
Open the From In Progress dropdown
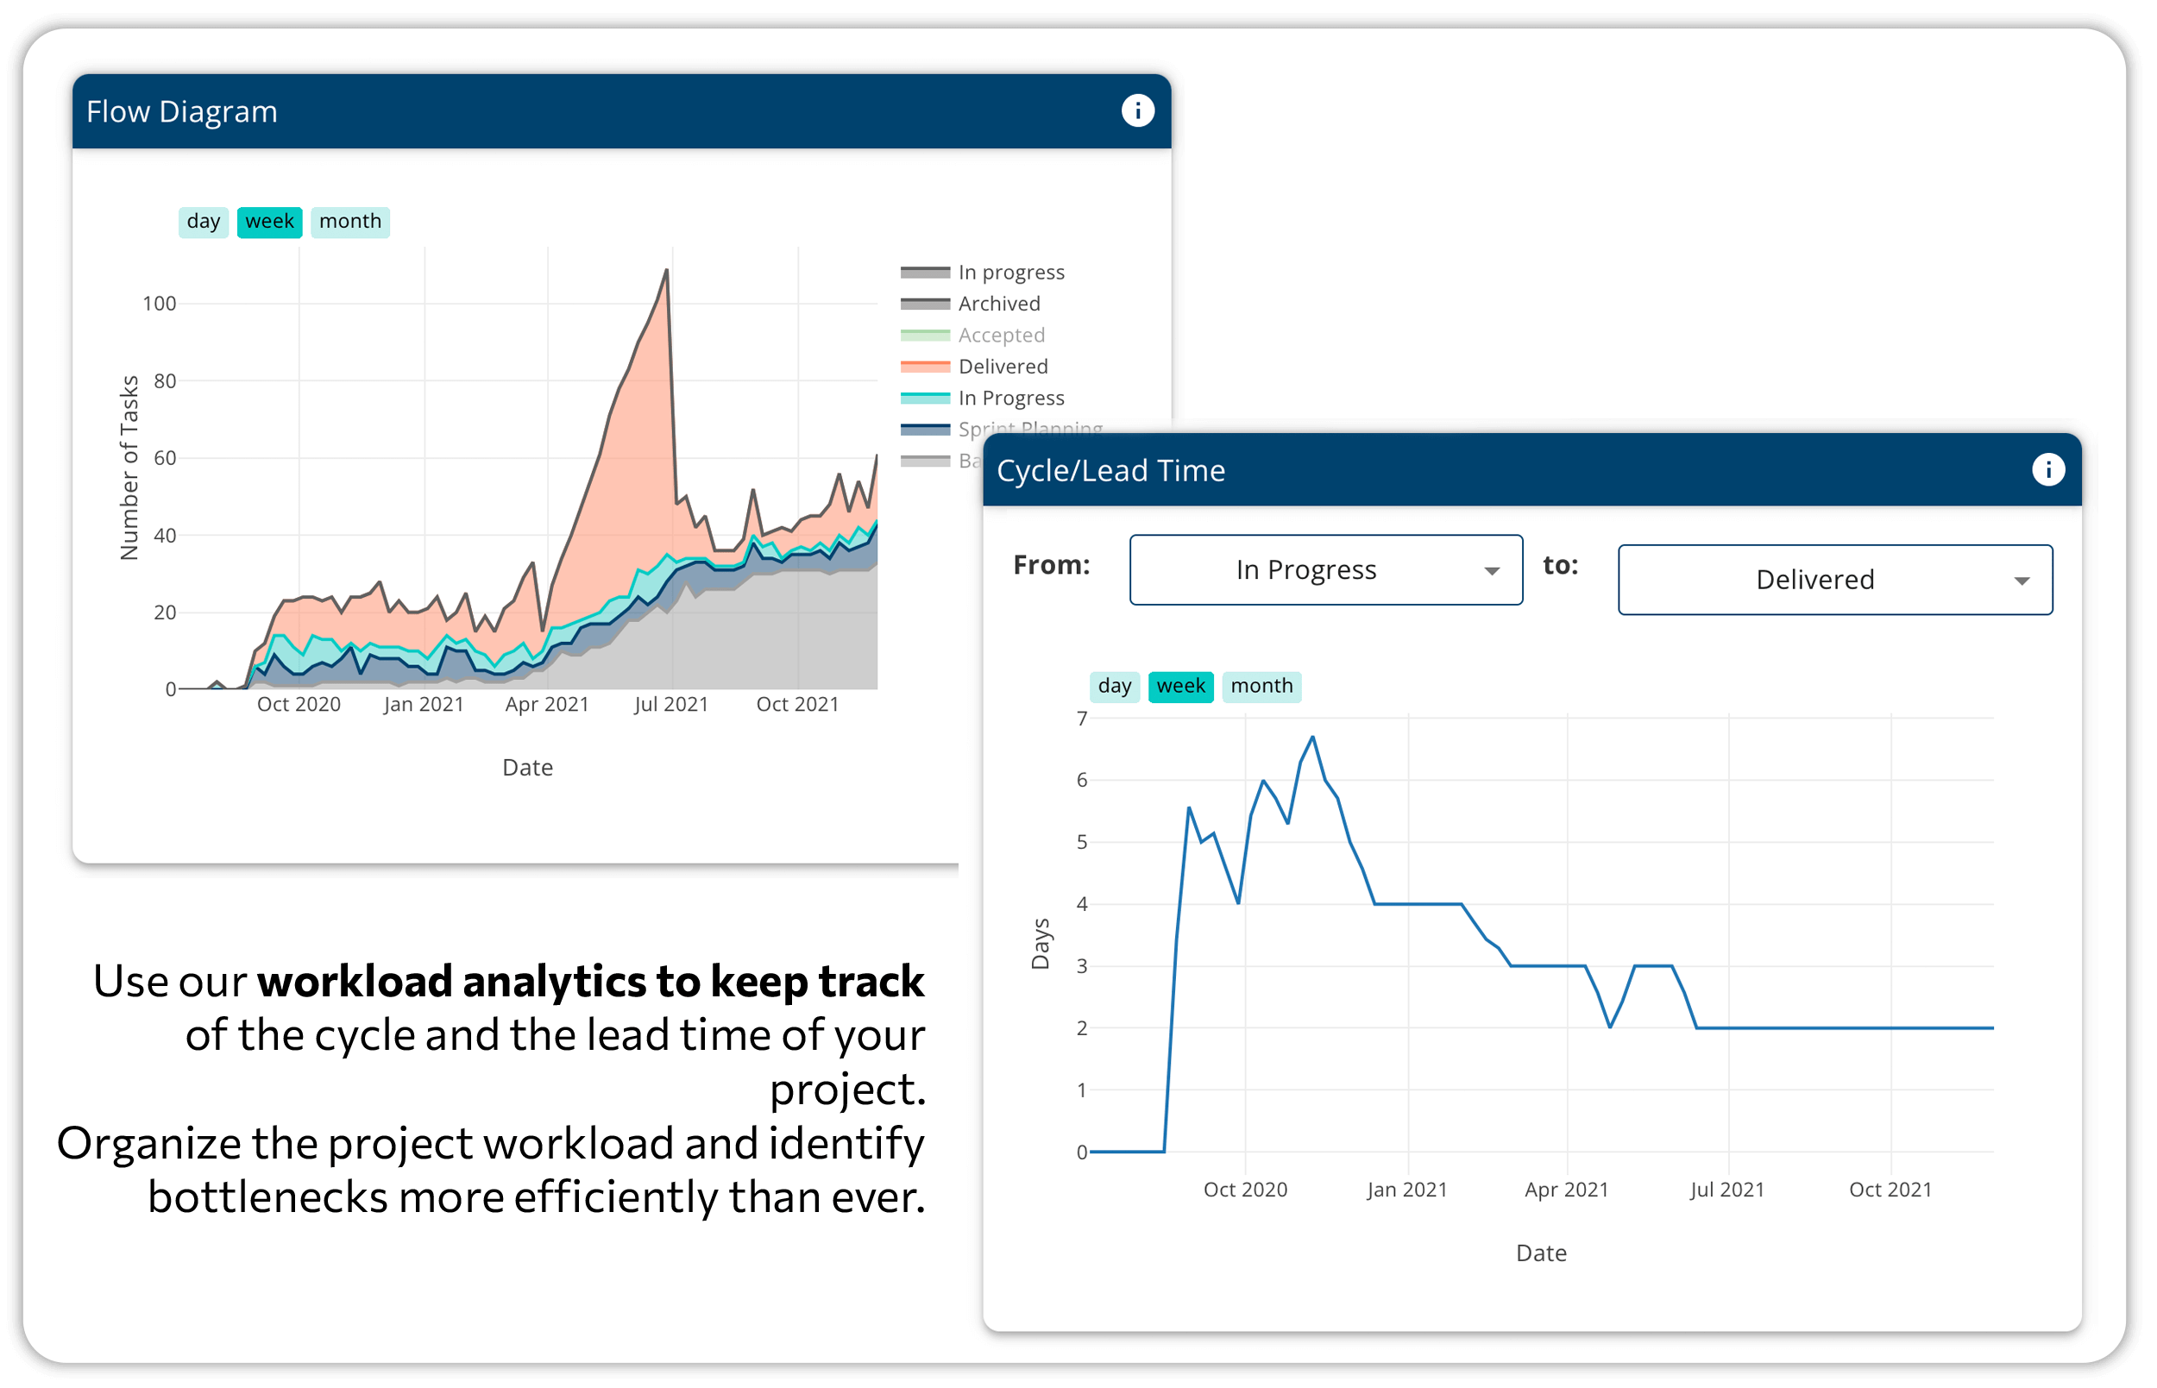(1325, 569)
